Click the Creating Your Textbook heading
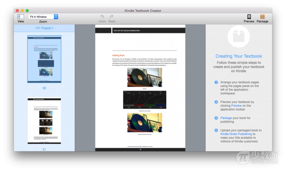The width and height of the screenshot is (286, 171). click(238, 56)
